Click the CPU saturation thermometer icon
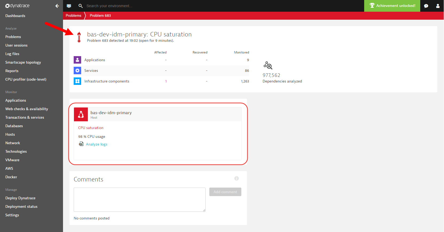This screenshot has width=444, height=232. point(79,37)
